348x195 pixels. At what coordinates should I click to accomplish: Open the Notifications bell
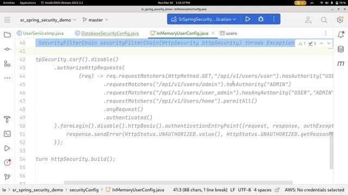pos(341,35)
